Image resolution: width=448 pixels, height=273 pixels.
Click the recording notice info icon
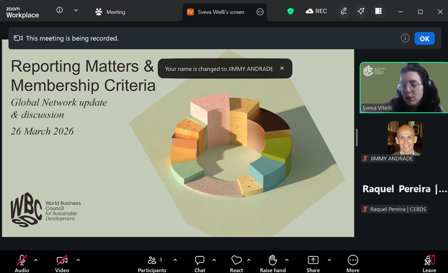click(405, 38)
